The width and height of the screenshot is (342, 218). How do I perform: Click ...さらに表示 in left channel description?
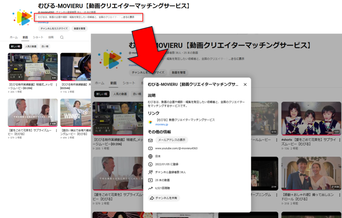point(128,17)
